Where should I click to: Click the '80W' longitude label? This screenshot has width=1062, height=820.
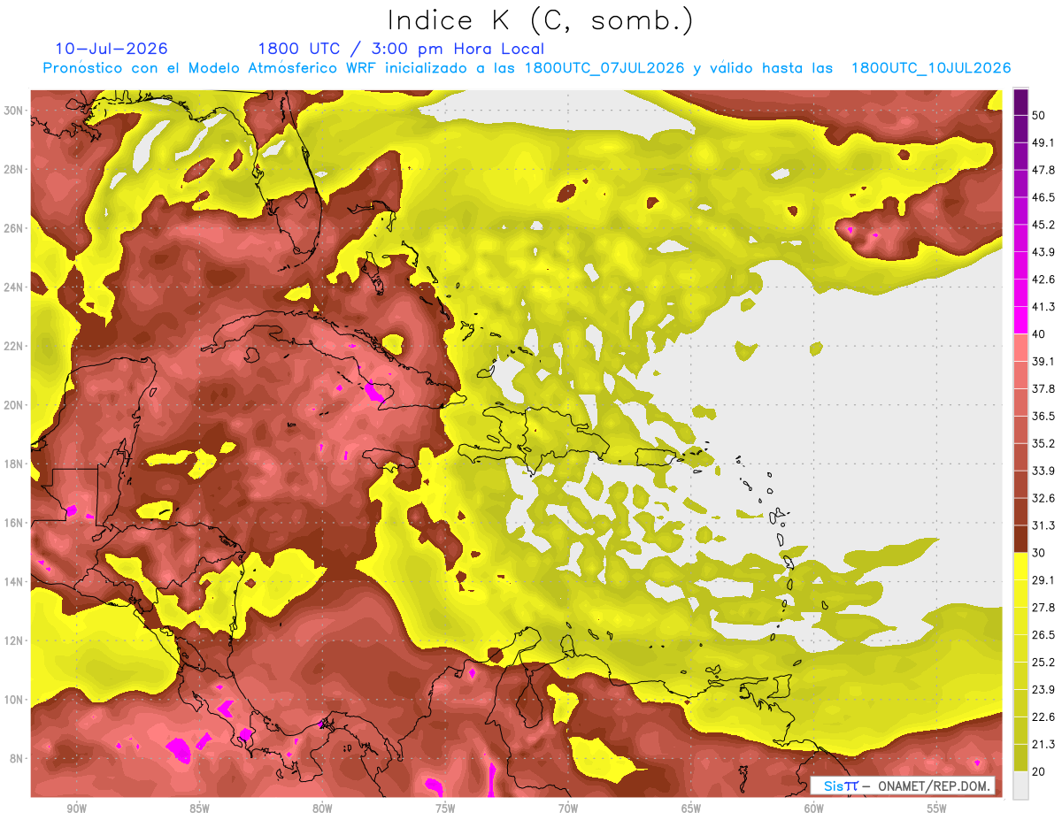pos(322,809)
